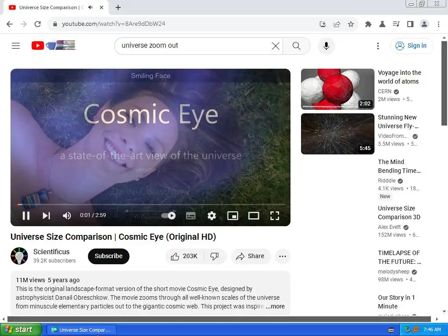
Task: Dislike this video
Action: [214, 256]
